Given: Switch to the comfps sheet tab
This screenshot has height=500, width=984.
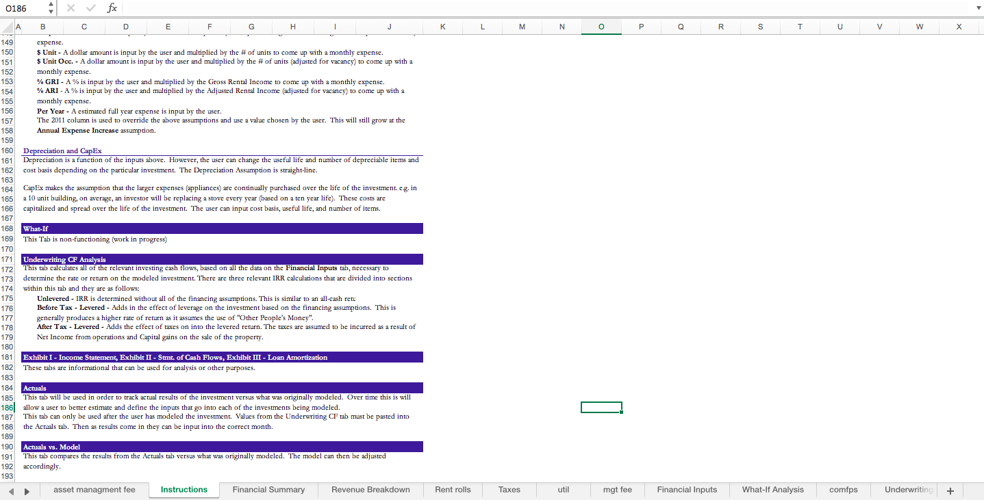Looking at the screenshot, I should (844, 490).
